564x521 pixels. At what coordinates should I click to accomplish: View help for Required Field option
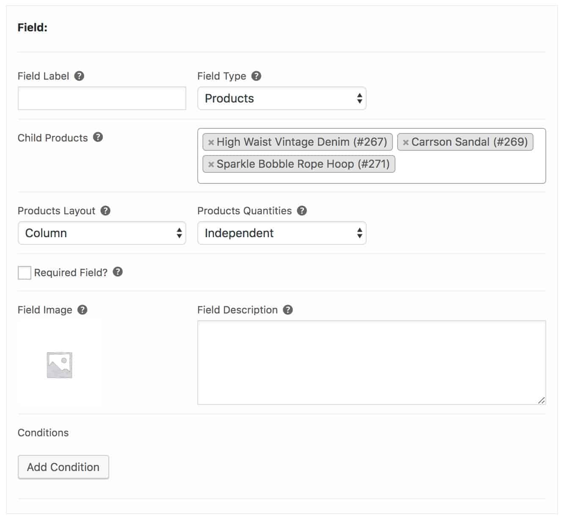(118, 272)
